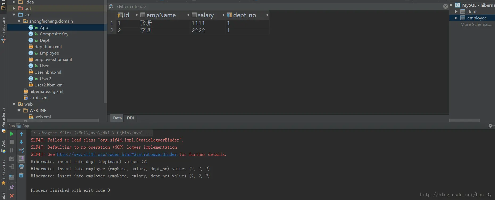Sort table by dept_no column header
This screenshot has height=200, width=495.
[x=247, y=15]
